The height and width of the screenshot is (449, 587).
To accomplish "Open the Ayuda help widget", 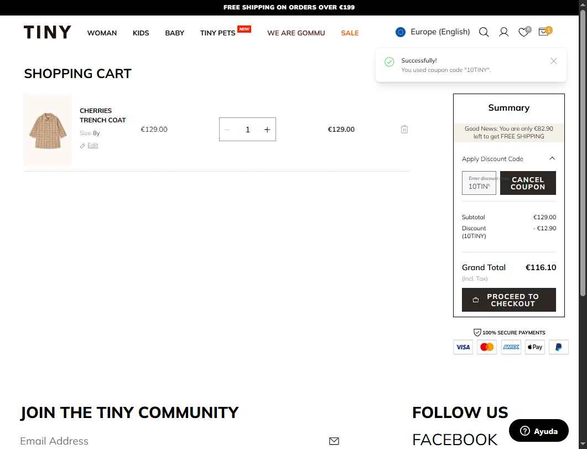I will pos(539,431).
